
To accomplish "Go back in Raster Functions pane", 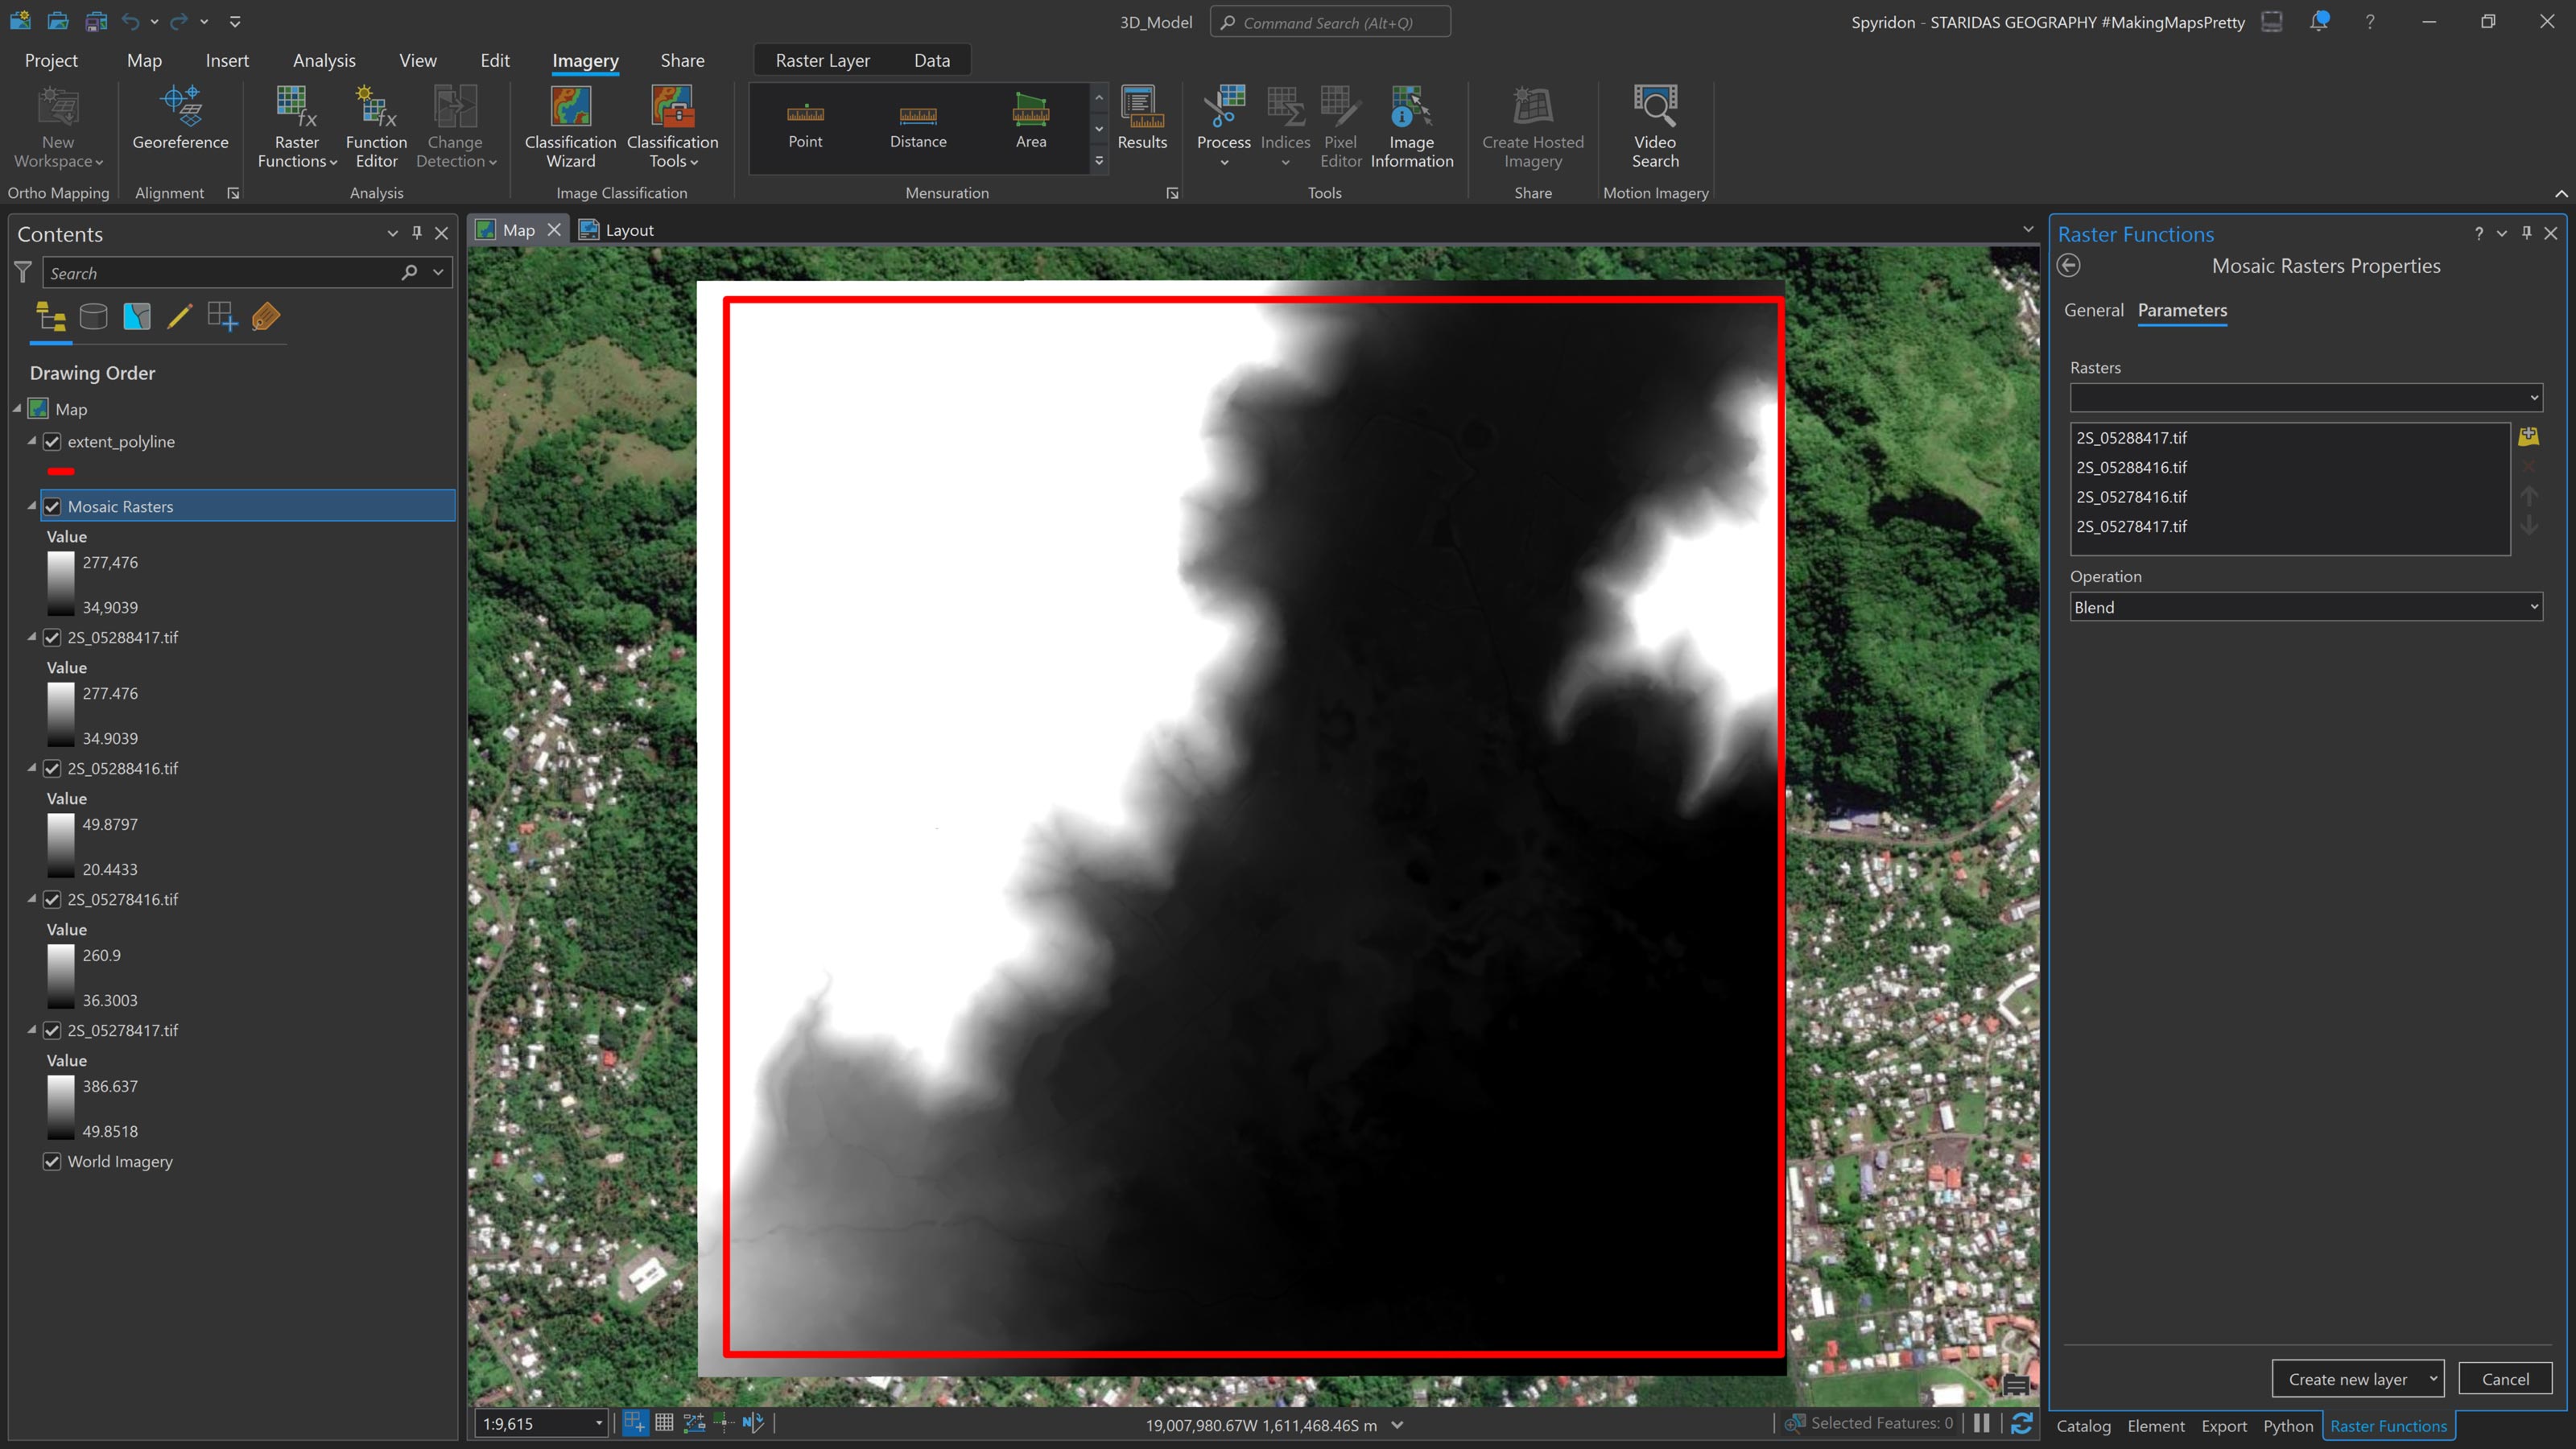I will [x=2069, y=266].
